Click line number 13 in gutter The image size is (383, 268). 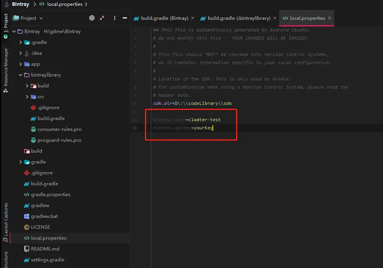[x=135, y=128]
